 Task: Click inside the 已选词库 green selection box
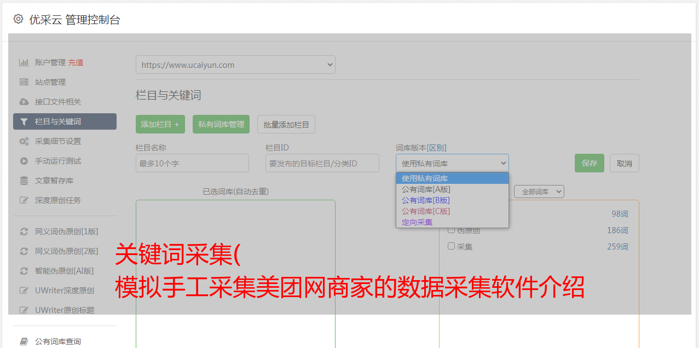tap(235, 274)
